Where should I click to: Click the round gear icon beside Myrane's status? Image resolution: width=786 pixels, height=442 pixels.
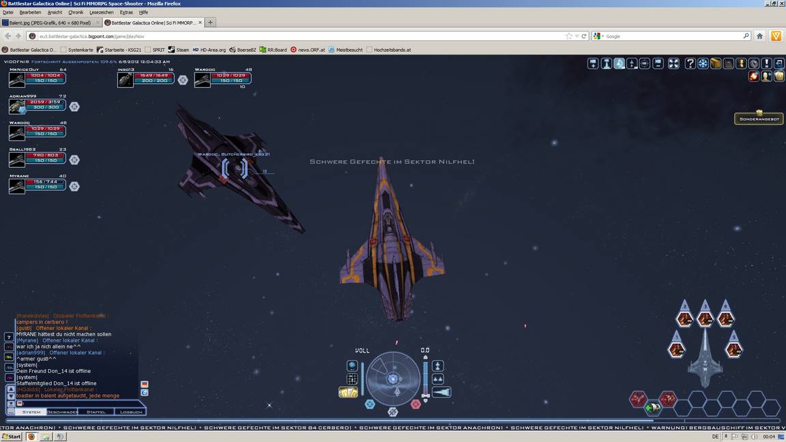point(74,186)
